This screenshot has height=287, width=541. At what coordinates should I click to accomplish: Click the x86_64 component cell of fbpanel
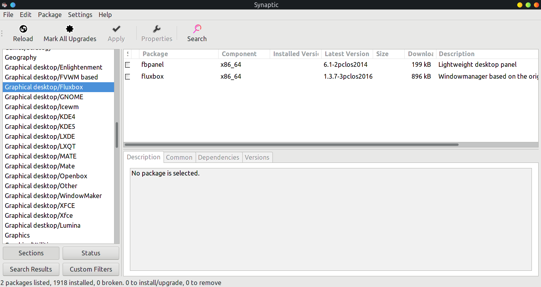click(x=231, y=64)
